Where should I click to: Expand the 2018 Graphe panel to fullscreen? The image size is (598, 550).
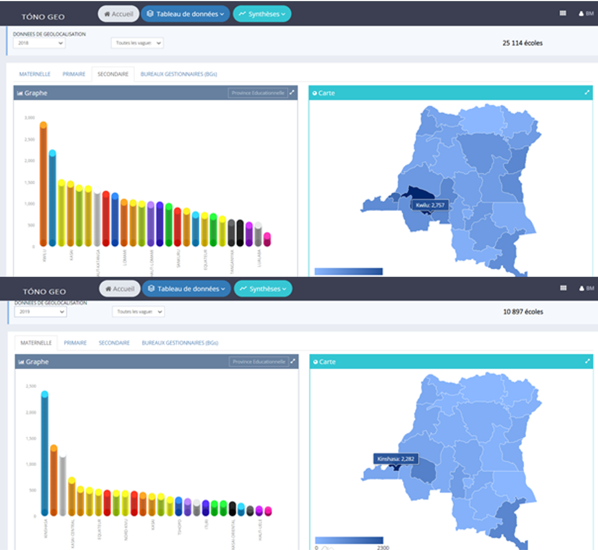click(x=292, y=93)
